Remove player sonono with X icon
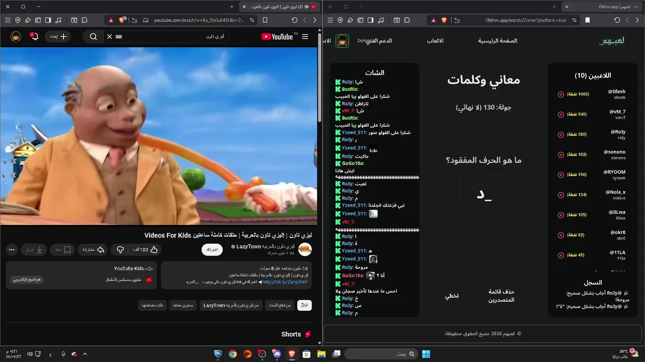 click(x=561, y=155)
